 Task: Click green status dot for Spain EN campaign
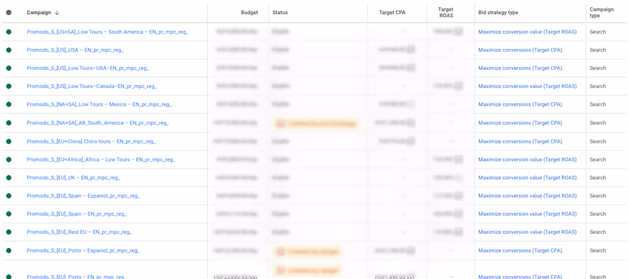pyautogui.click(x=9, y=214)
